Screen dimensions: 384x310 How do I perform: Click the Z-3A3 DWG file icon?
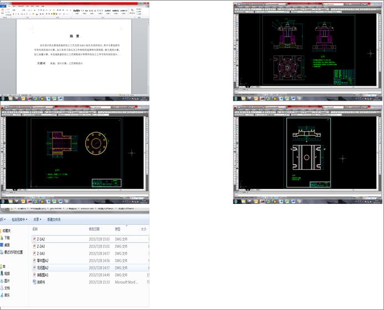(34, 253)
